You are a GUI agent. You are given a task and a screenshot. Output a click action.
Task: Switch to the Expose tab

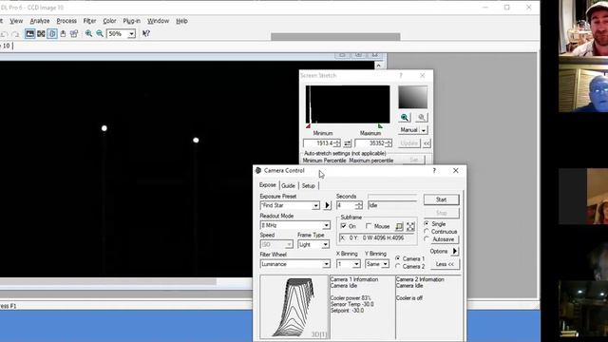click(x=268, y=185)
